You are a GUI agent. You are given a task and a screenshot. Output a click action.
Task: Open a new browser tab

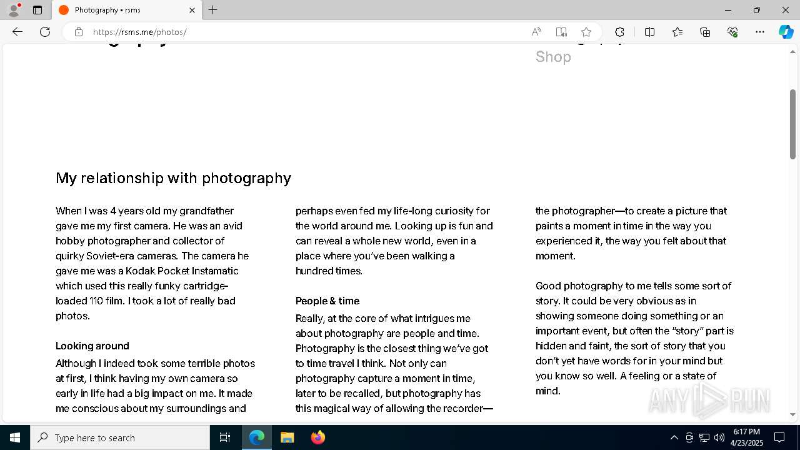(x=213, y=10)
